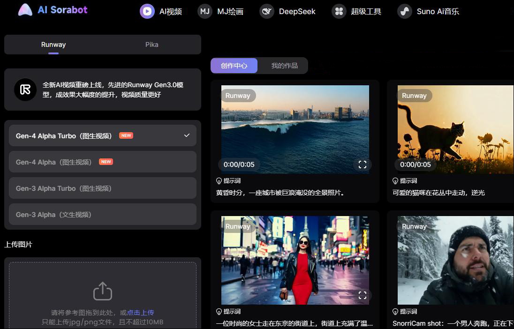Switch to the Pika tab
Viewport: 514px width, 329px height.
[152, 45]
